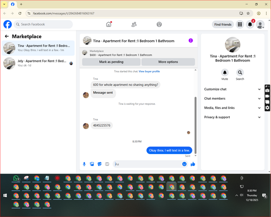Click the taskbar volume speaker icon

[241, 195]
